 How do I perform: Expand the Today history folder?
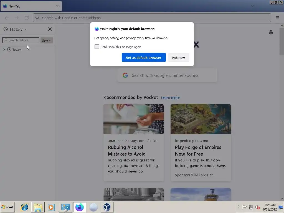[x=4, y=49]
